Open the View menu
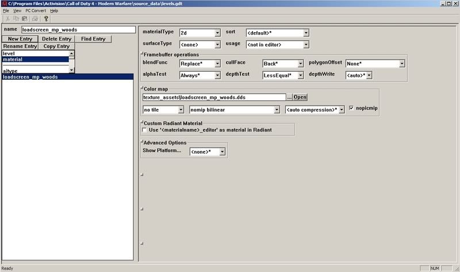Screen dimensions: 460x272 click(x=17, y=10)
